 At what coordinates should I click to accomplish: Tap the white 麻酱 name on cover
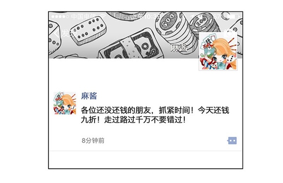(x=179, y=48)
